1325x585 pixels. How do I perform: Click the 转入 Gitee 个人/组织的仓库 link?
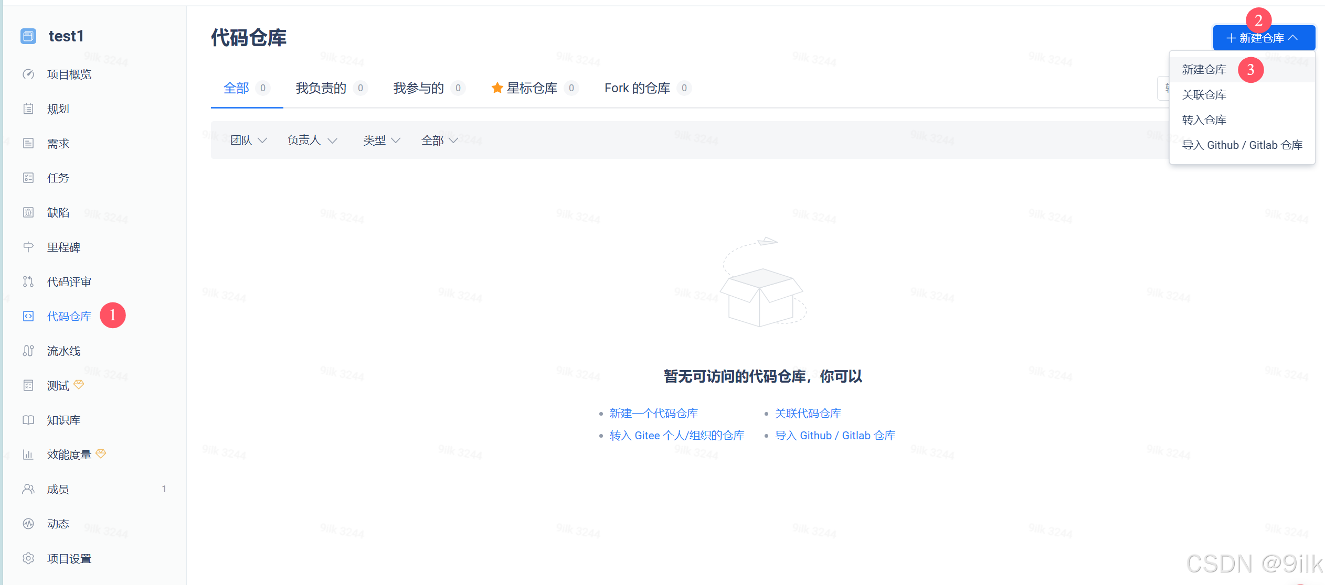point(676,436)
